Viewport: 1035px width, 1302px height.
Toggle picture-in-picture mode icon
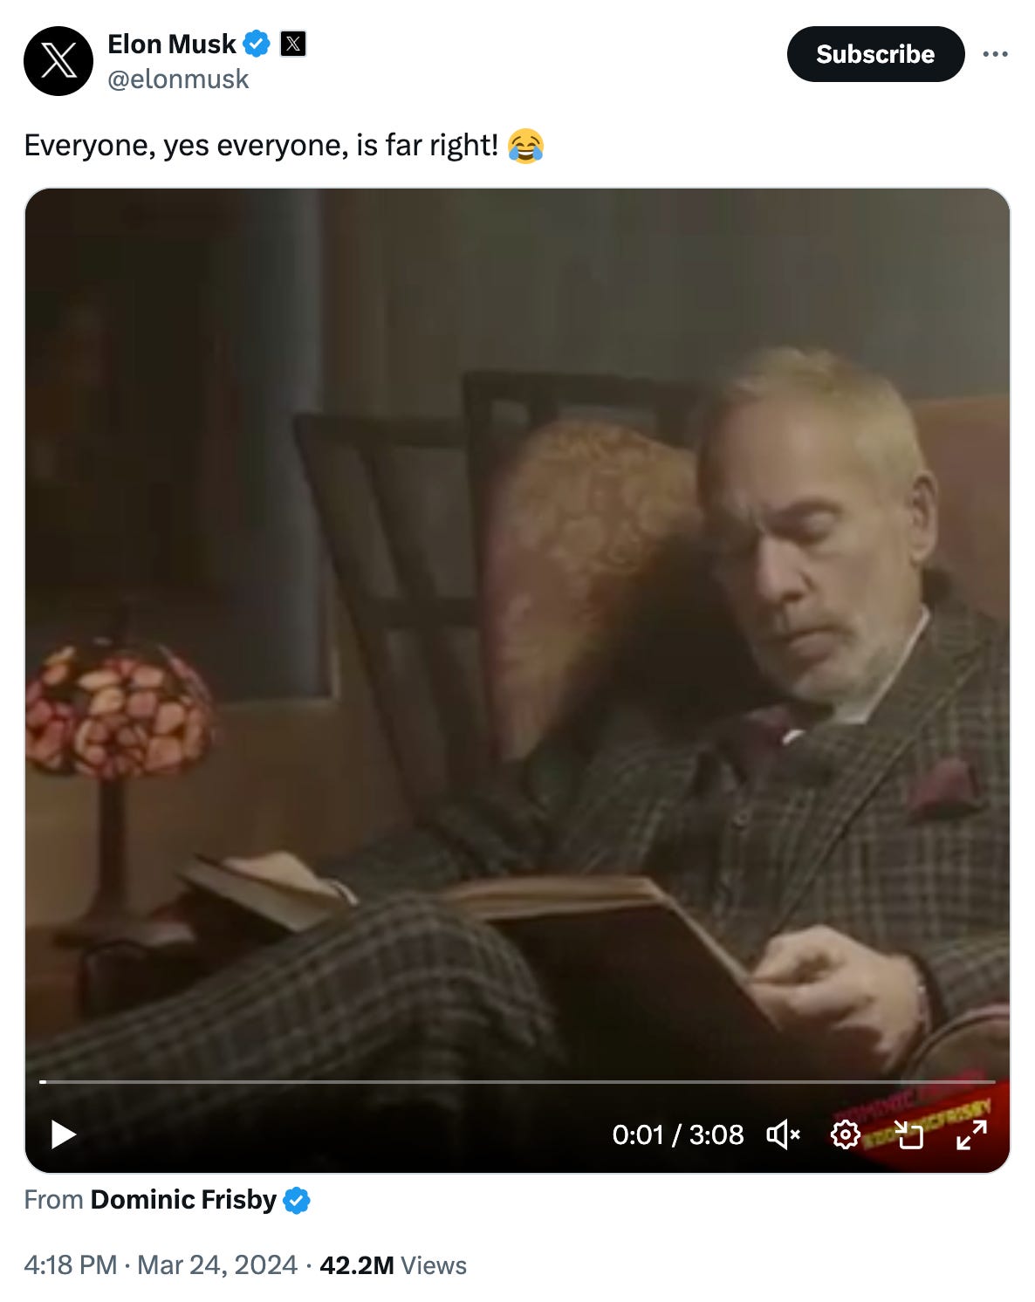[x=908, y=1134]
